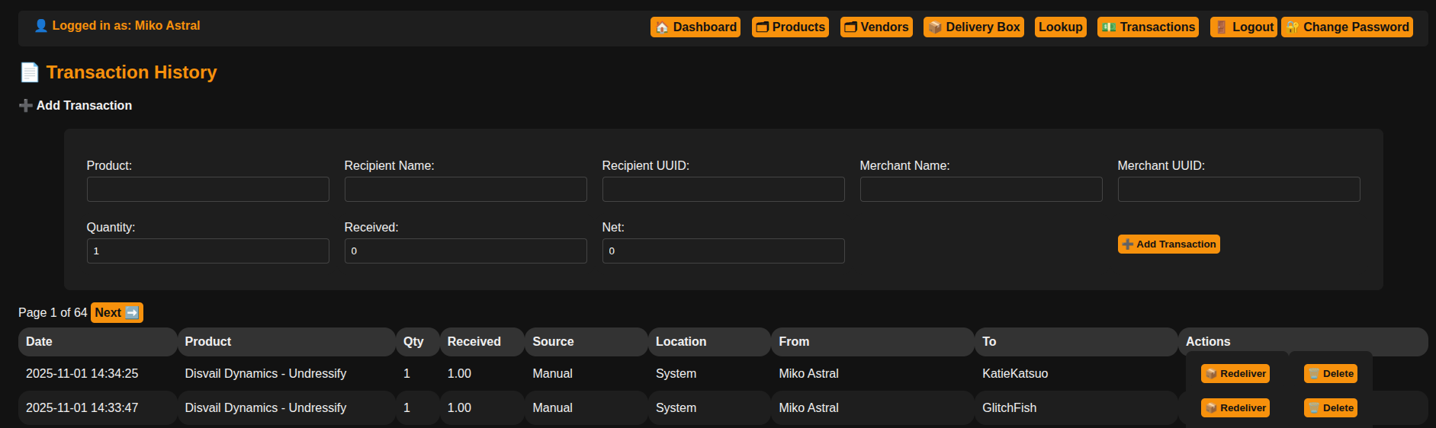Click the Lookup nav button

pos(1060,27)
